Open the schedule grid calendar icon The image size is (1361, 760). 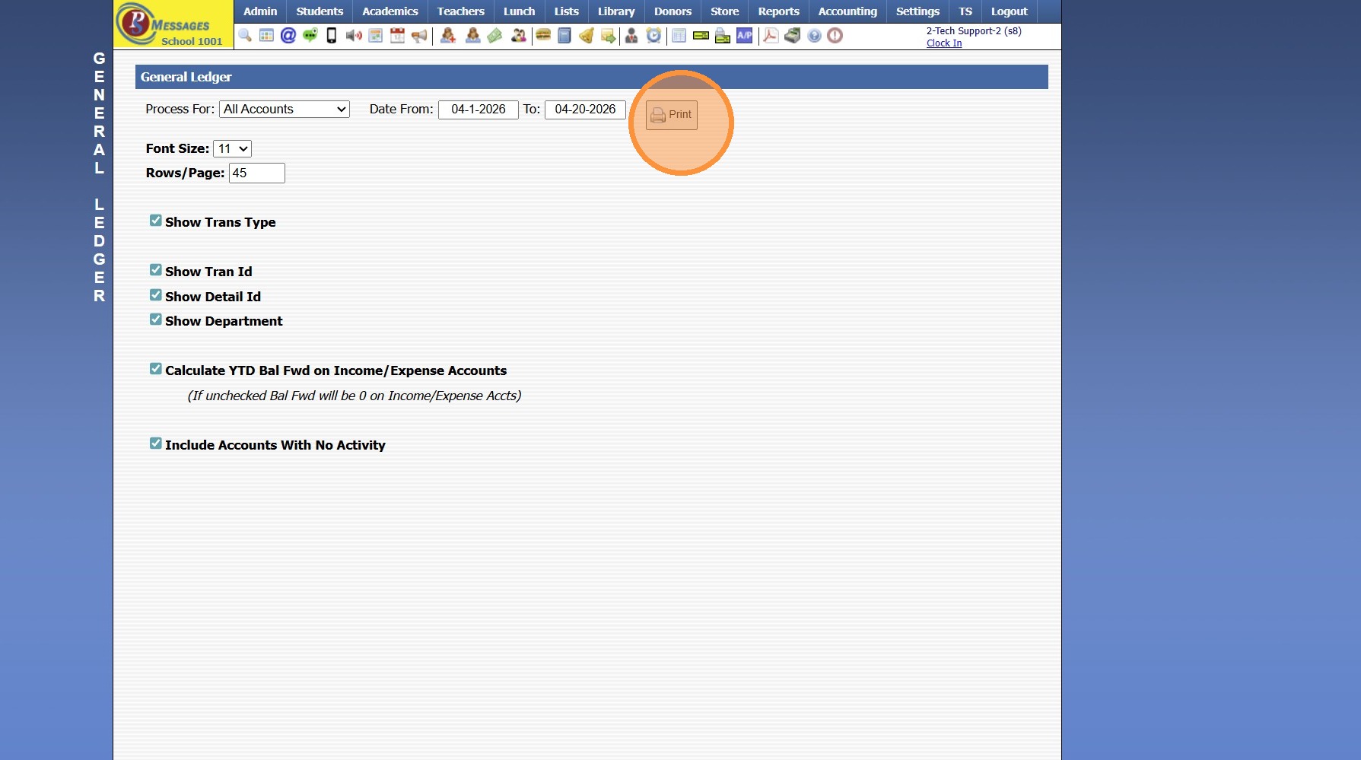376,36
